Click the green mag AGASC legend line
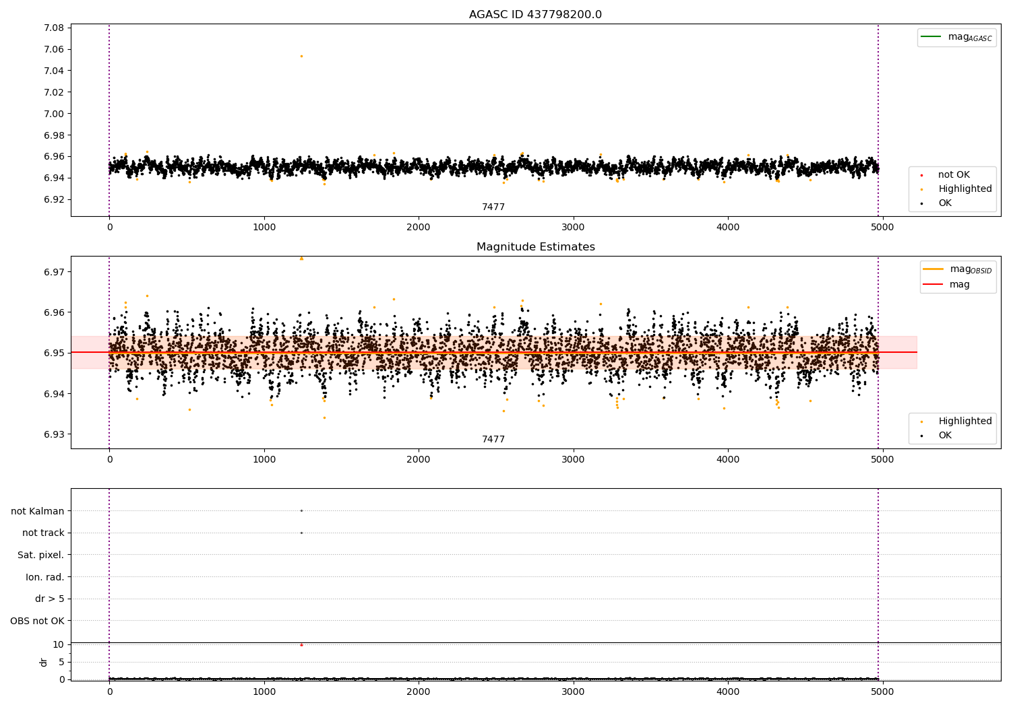The height and width of the screenshot is (707, 1011). (x=931, y=37)
